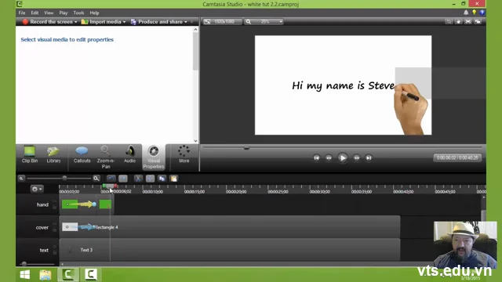Click the Paste icon on timeline toolbar

coord(174,179)
